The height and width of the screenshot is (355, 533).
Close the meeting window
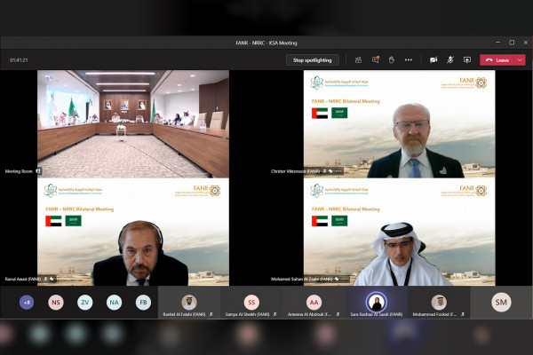pyautogui.click(x=526, y=43)
